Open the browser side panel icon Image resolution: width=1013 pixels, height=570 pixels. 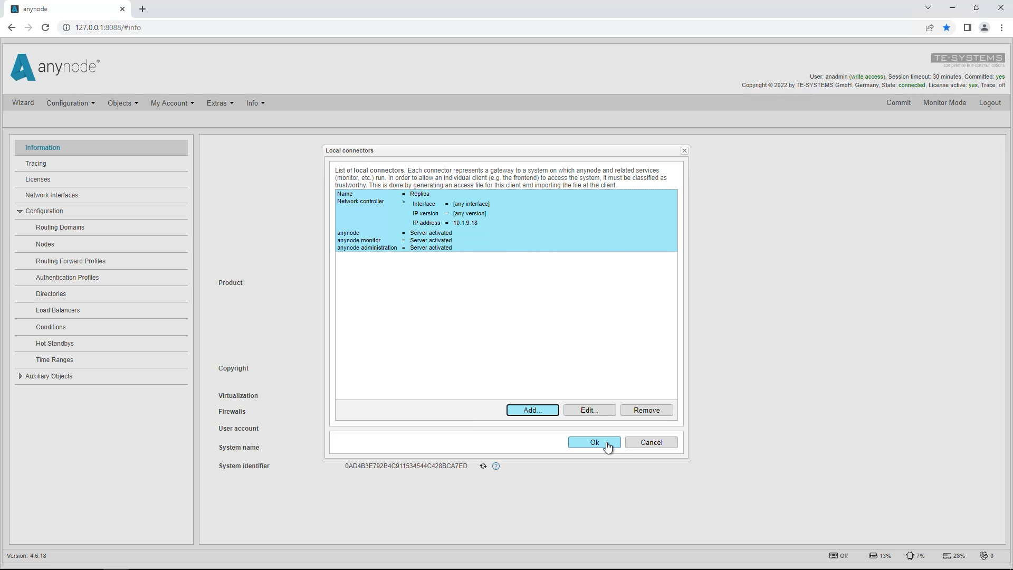click(967, 27)
